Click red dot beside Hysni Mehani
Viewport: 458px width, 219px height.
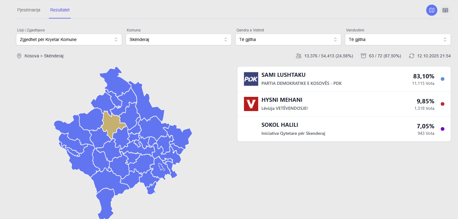tap(442, 104)
